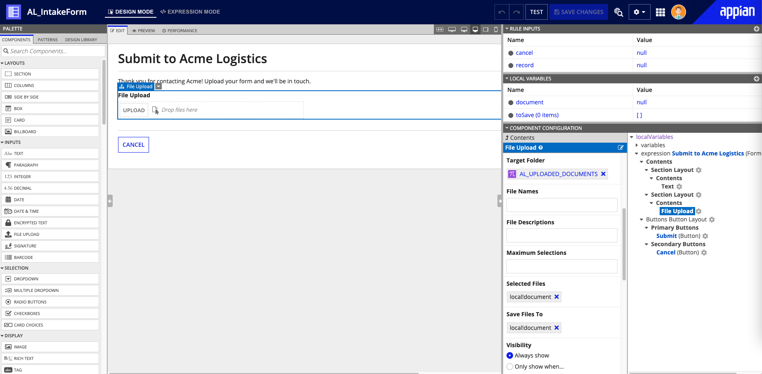Image resolution: width=762 pixels, height=374 pixels.
Task: Collapse the DISPLAY palette group
Action: point(2,336)
